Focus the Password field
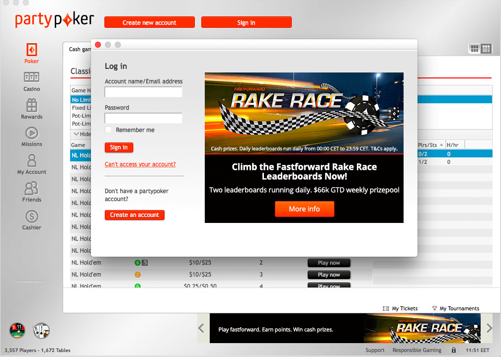This screenshot has width=501, height=357. click(144, 118)
